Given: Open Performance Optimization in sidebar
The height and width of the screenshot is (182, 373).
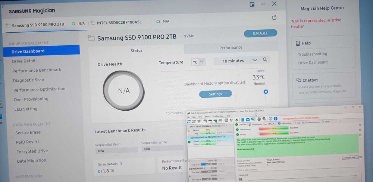Looking at the screenshot, I should tap(39, 90).
